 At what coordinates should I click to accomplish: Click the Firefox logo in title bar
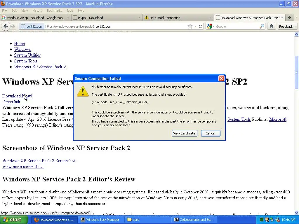pyautogui.click(x=3, y=3)
